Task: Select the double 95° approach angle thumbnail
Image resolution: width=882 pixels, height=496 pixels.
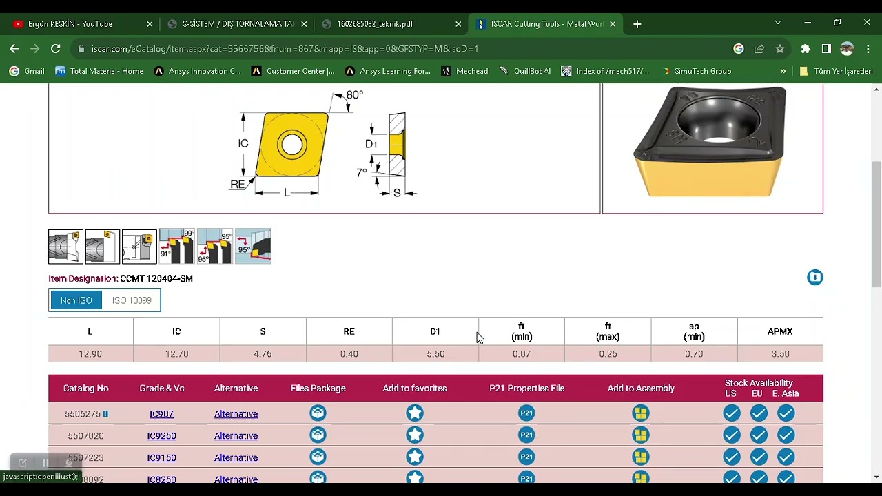Action: [215, 247]
